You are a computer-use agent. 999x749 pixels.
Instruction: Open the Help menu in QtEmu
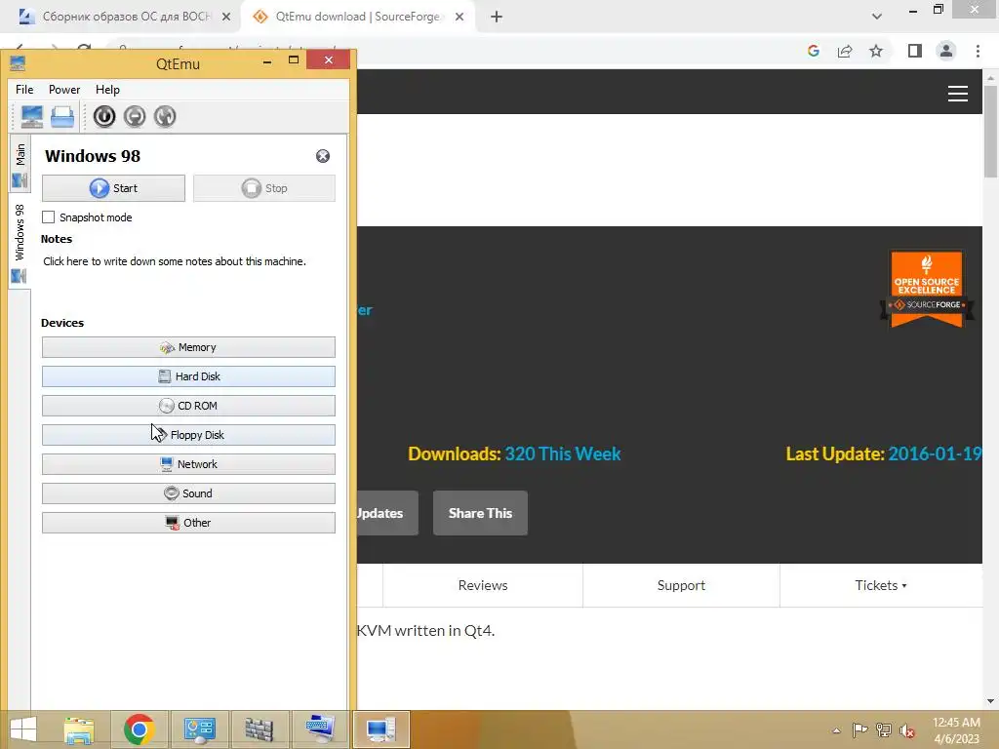pyautogui.click(x=107, y=90)
